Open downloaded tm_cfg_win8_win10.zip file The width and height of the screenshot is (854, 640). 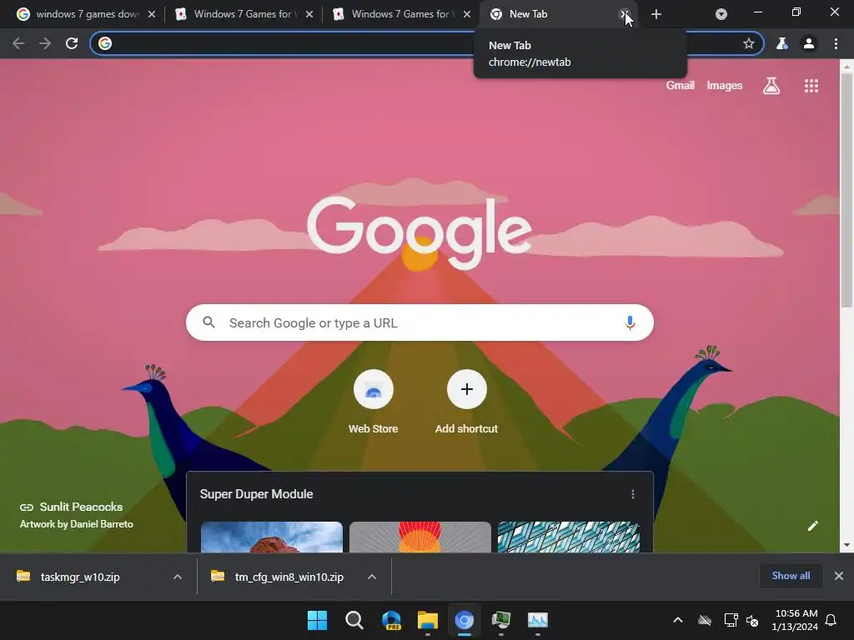(x=289, y=577)
